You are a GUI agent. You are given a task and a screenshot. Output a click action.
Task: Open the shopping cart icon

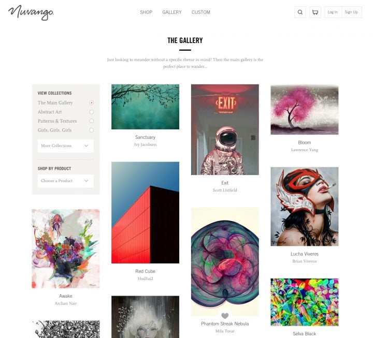[x=315, y=12]
